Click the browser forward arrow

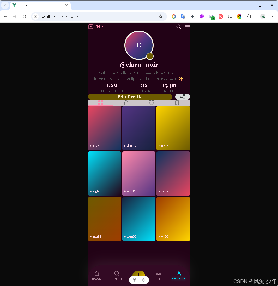pyautogui.click(x=15, y=16)
